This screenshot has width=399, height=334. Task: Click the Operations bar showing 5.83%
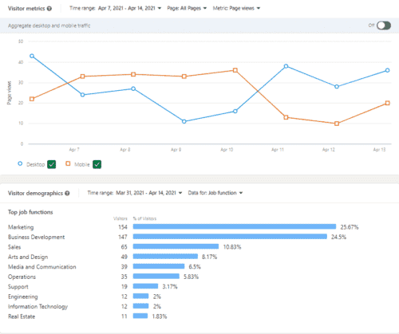[156, 277]
